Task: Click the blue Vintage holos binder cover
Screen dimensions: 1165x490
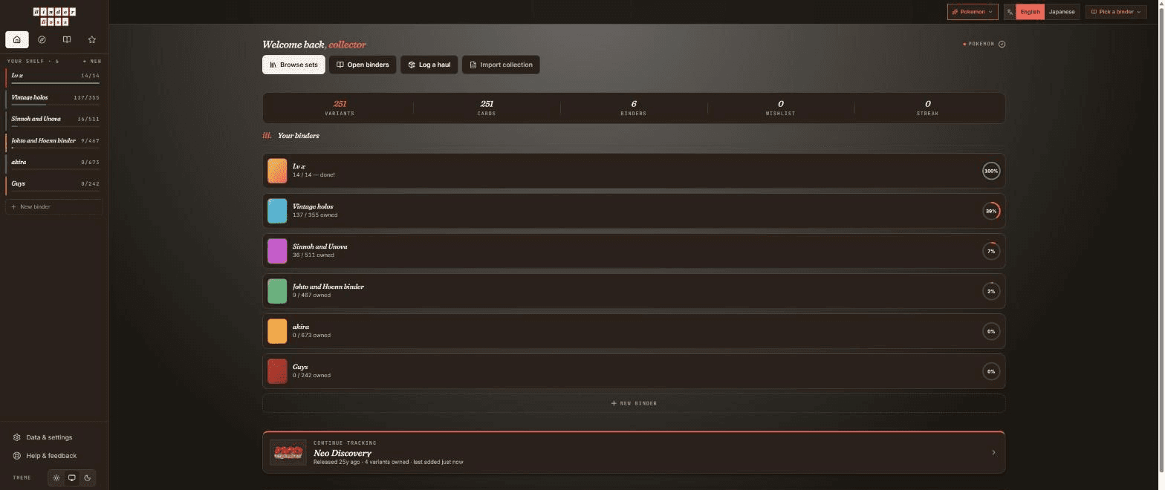Action: 277,211
